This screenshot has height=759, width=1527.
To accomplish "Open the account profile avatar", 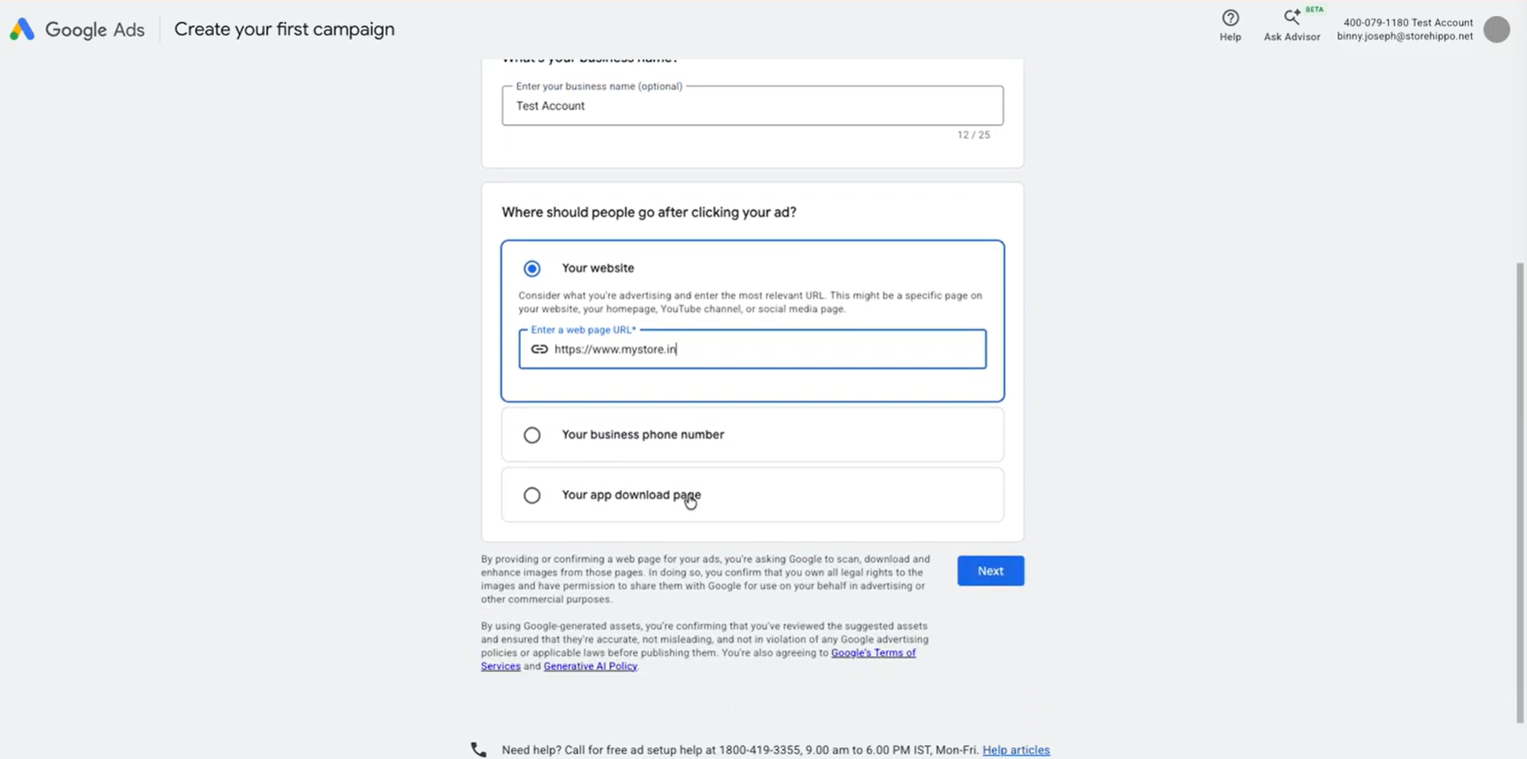I will 1497,29.
